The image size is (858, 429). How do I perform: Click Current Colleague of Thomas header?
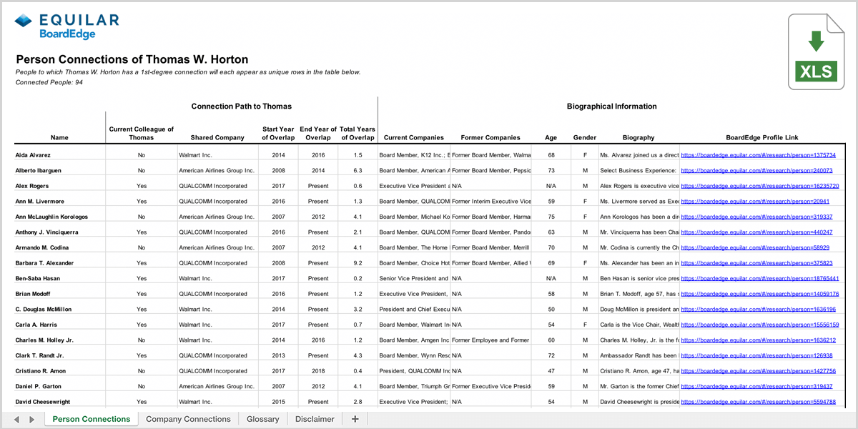142,133
